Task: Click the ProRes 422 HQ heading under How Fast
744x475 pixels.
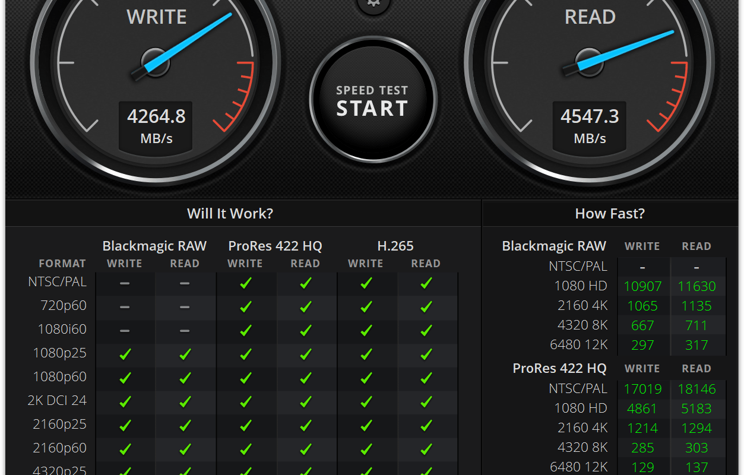Action: click(x=560, y=369)
